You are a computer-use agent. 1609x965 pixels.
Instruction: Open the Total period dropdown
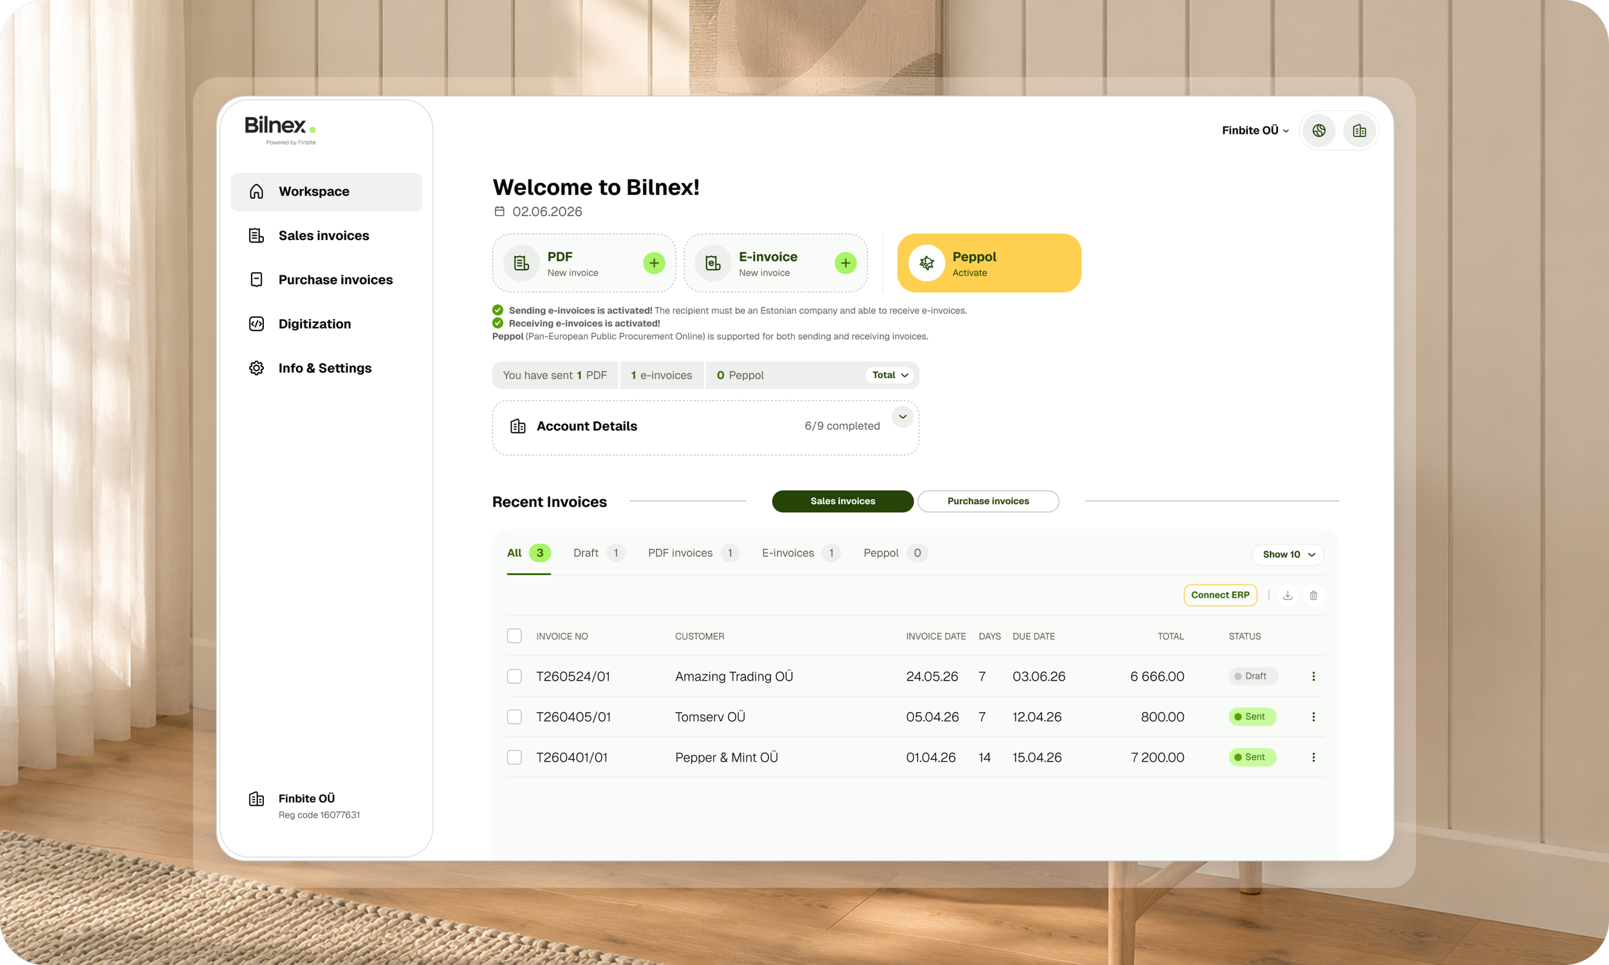[889, 375]
